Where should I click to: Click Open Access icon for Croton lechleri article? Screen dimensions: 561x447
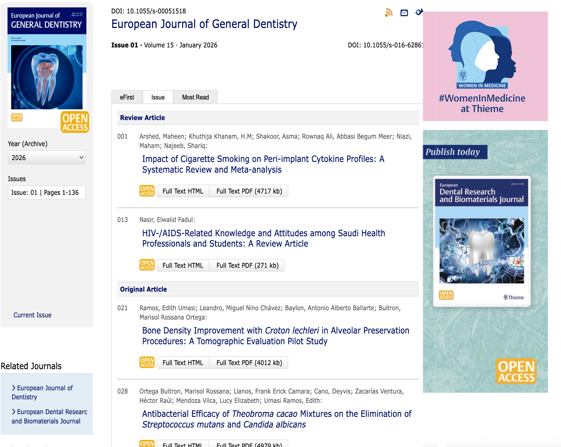pos(147,362)
